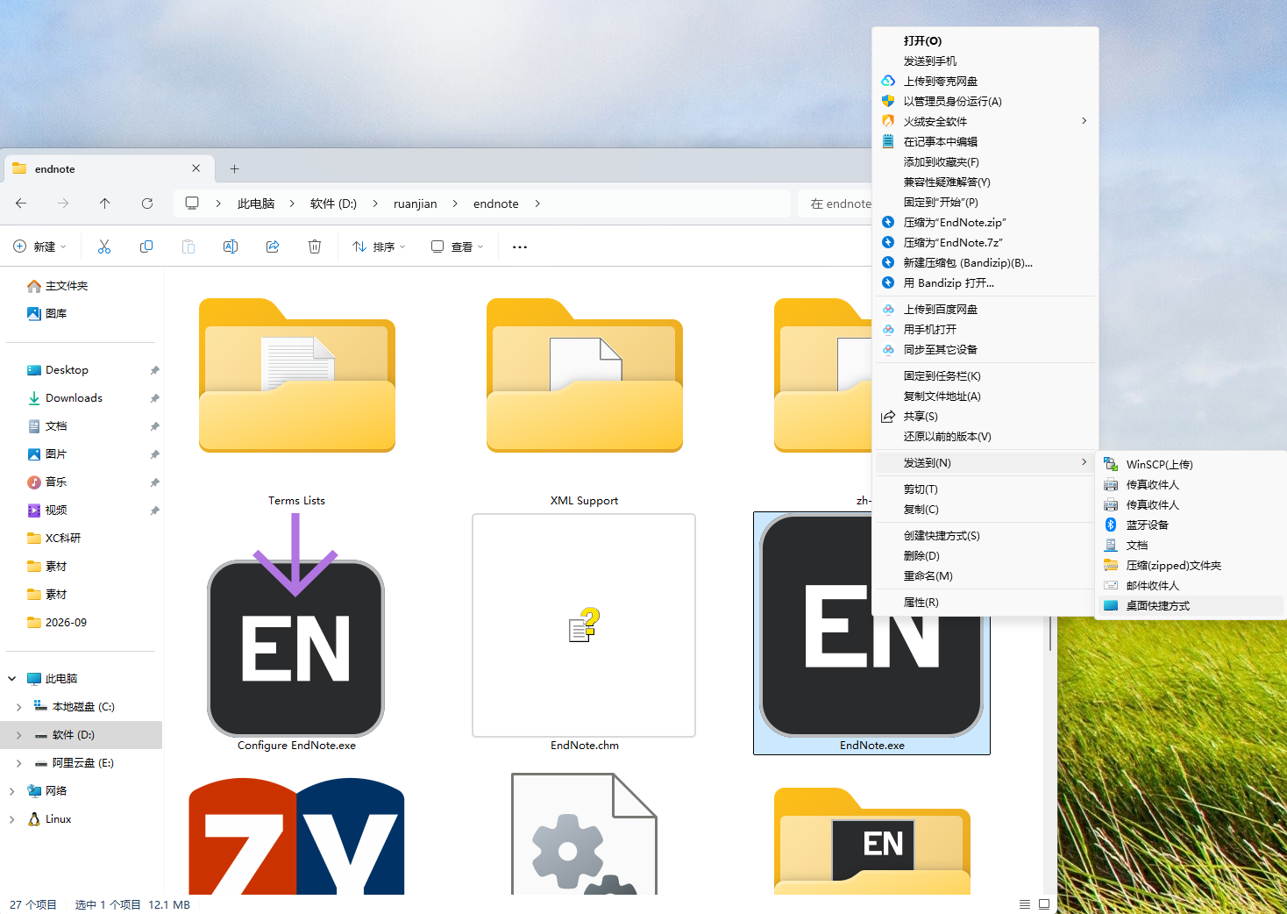This screenshot has width=1287, height=914.
Task: Collapse the 此电脑 tree node
Action: pos(12,679)
